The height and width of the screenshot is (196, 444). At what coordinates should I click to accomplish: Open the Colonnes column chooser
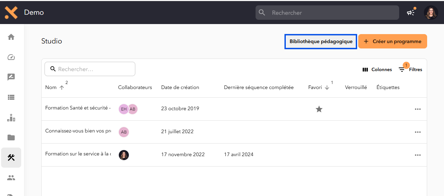(377, 70)
